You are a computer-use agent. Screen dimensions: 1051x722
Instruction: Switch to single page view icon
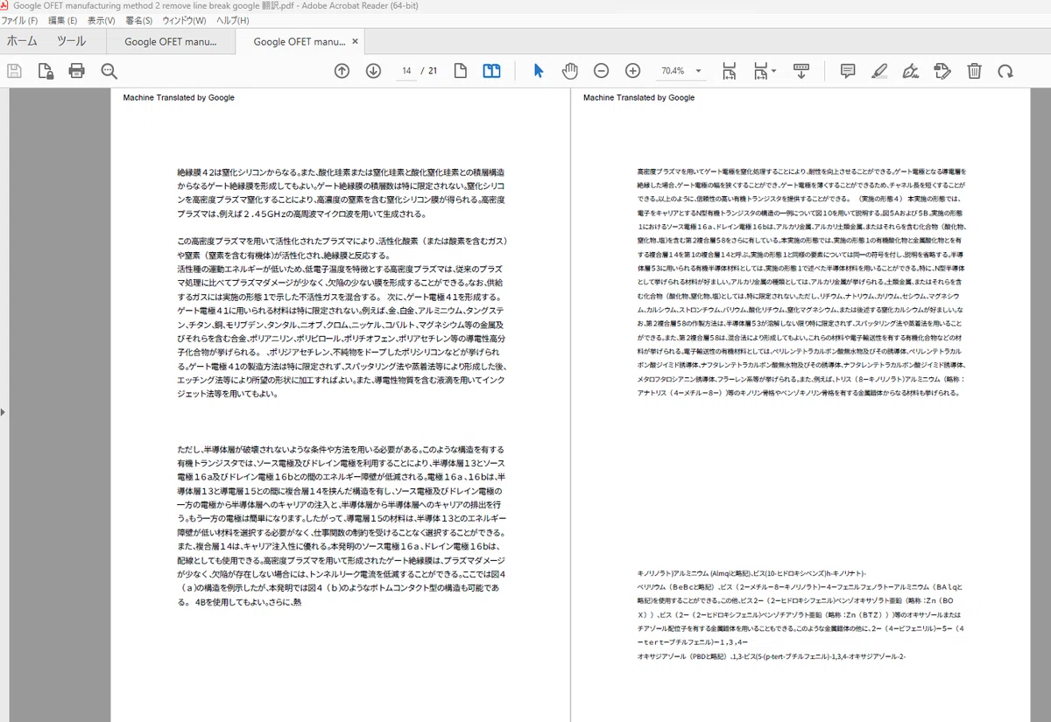pos(461,71)
